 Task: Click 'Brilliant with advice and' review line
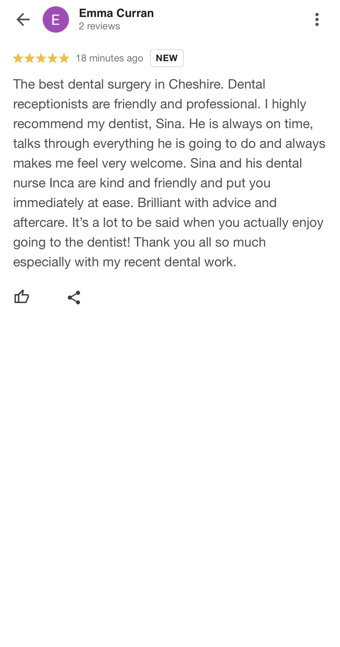click(x=207, y=203)
